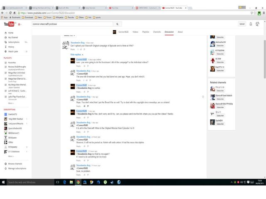Image resolution: width=266 pixels, height=199 pixels.
Task: Dislike the top Stoudemire Ang comment
Action: 84,49
